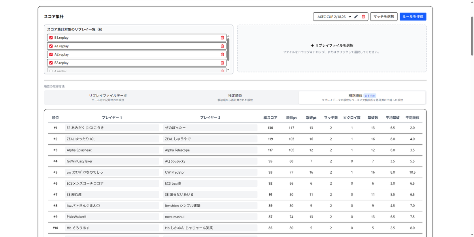This screenshot has height=237, width=474.
Task: Select the リプレイファイルデータ ranking method tab
Action: (x=108, y=97)
